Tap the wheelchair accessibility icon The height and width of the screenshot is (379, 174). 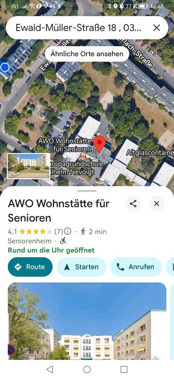click(x=63, y=241)
